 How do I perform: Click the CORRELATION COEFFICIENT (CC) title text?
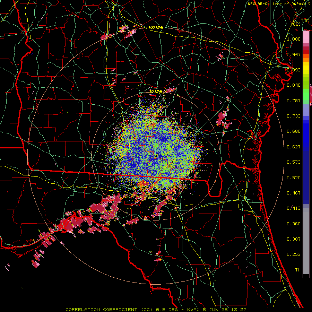(109, 310)
